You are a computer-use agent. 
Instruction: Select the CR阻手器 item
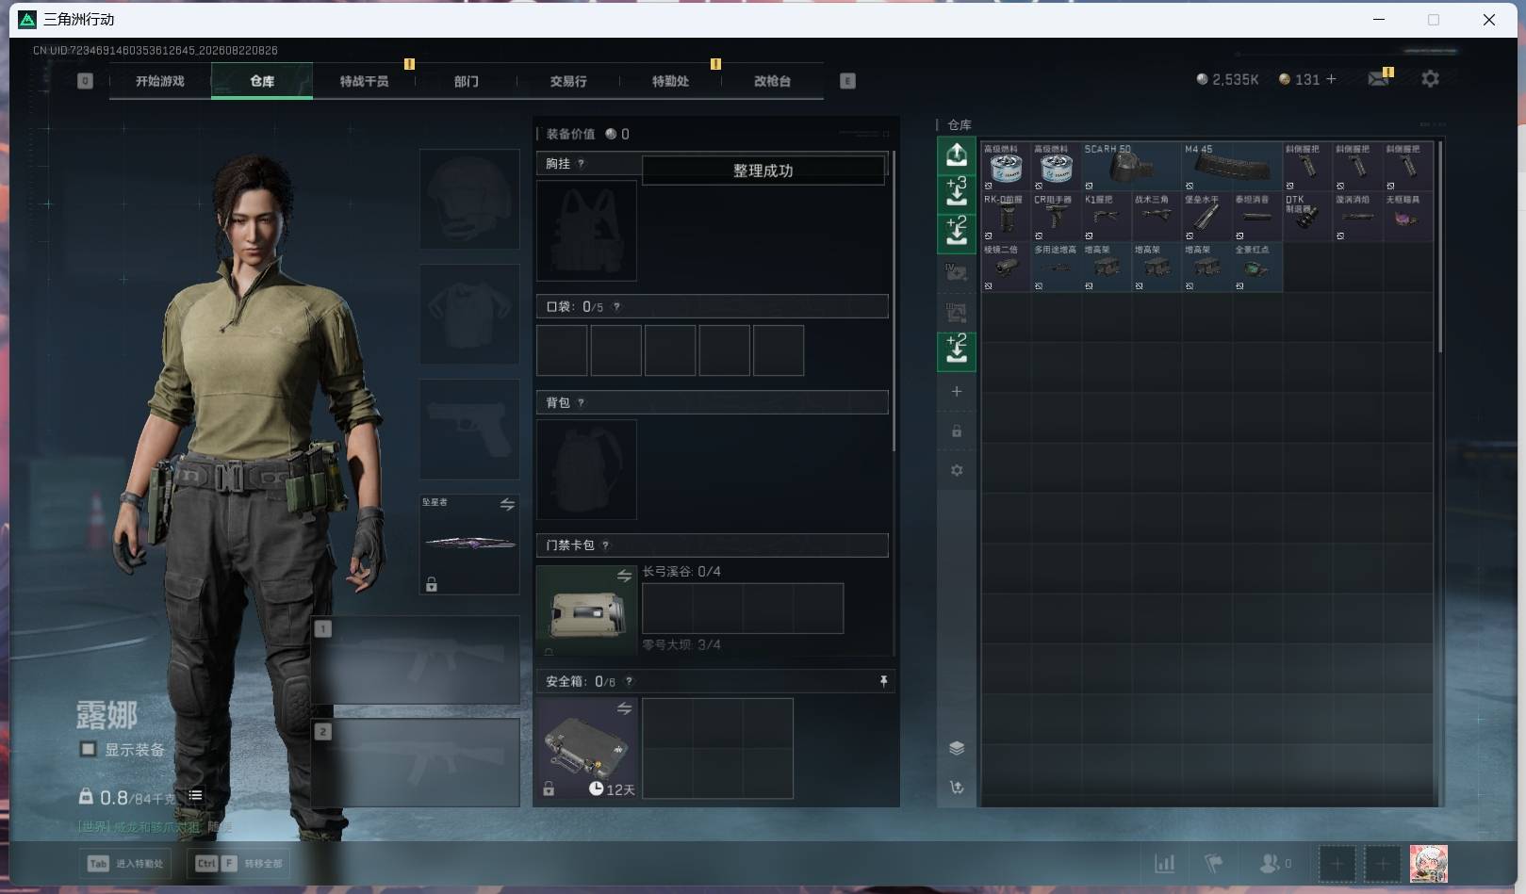coord(1056,218)
